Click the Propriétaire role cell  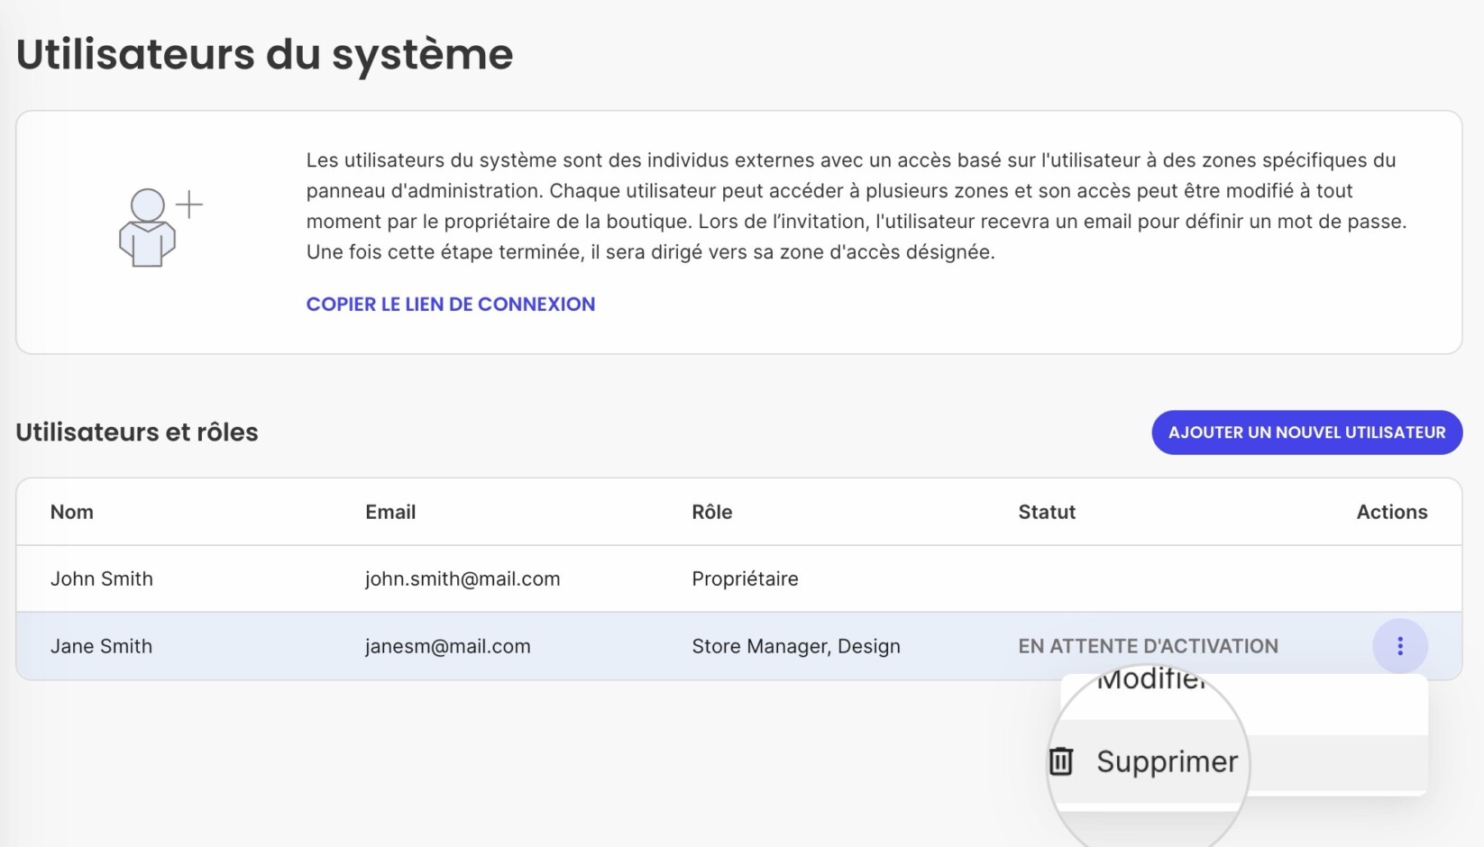click(x=745, y=578)
